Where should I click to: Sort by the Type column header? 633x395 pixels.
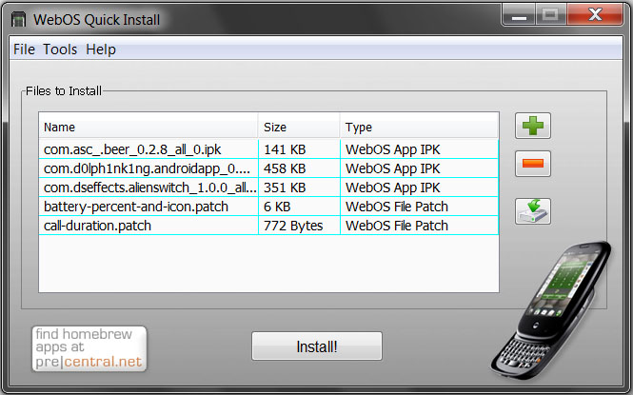[x=420, y=128]
